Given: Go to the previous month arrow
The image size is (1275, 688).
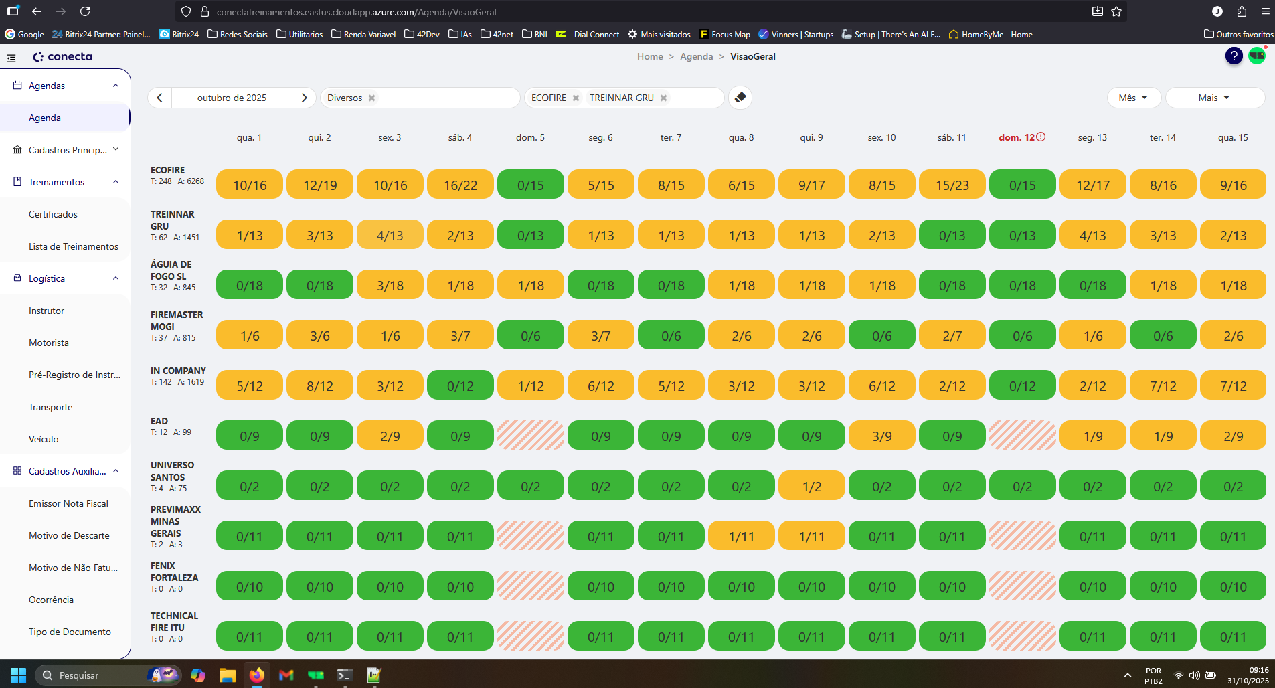Looking at the screenshot, I should [x=159, y=98].
